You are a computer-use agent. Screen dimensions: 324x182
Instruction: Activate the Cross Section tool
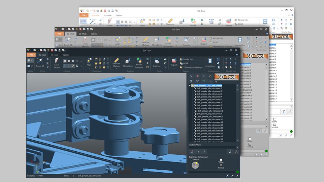point(57,63)
